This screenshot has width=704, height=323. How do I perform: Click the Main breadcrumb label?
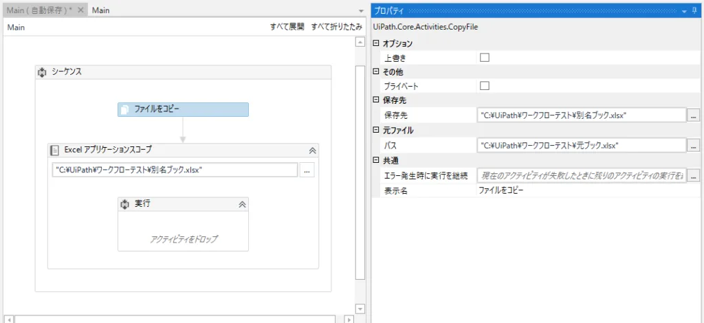pyautogui.click(x=16, y=27)
